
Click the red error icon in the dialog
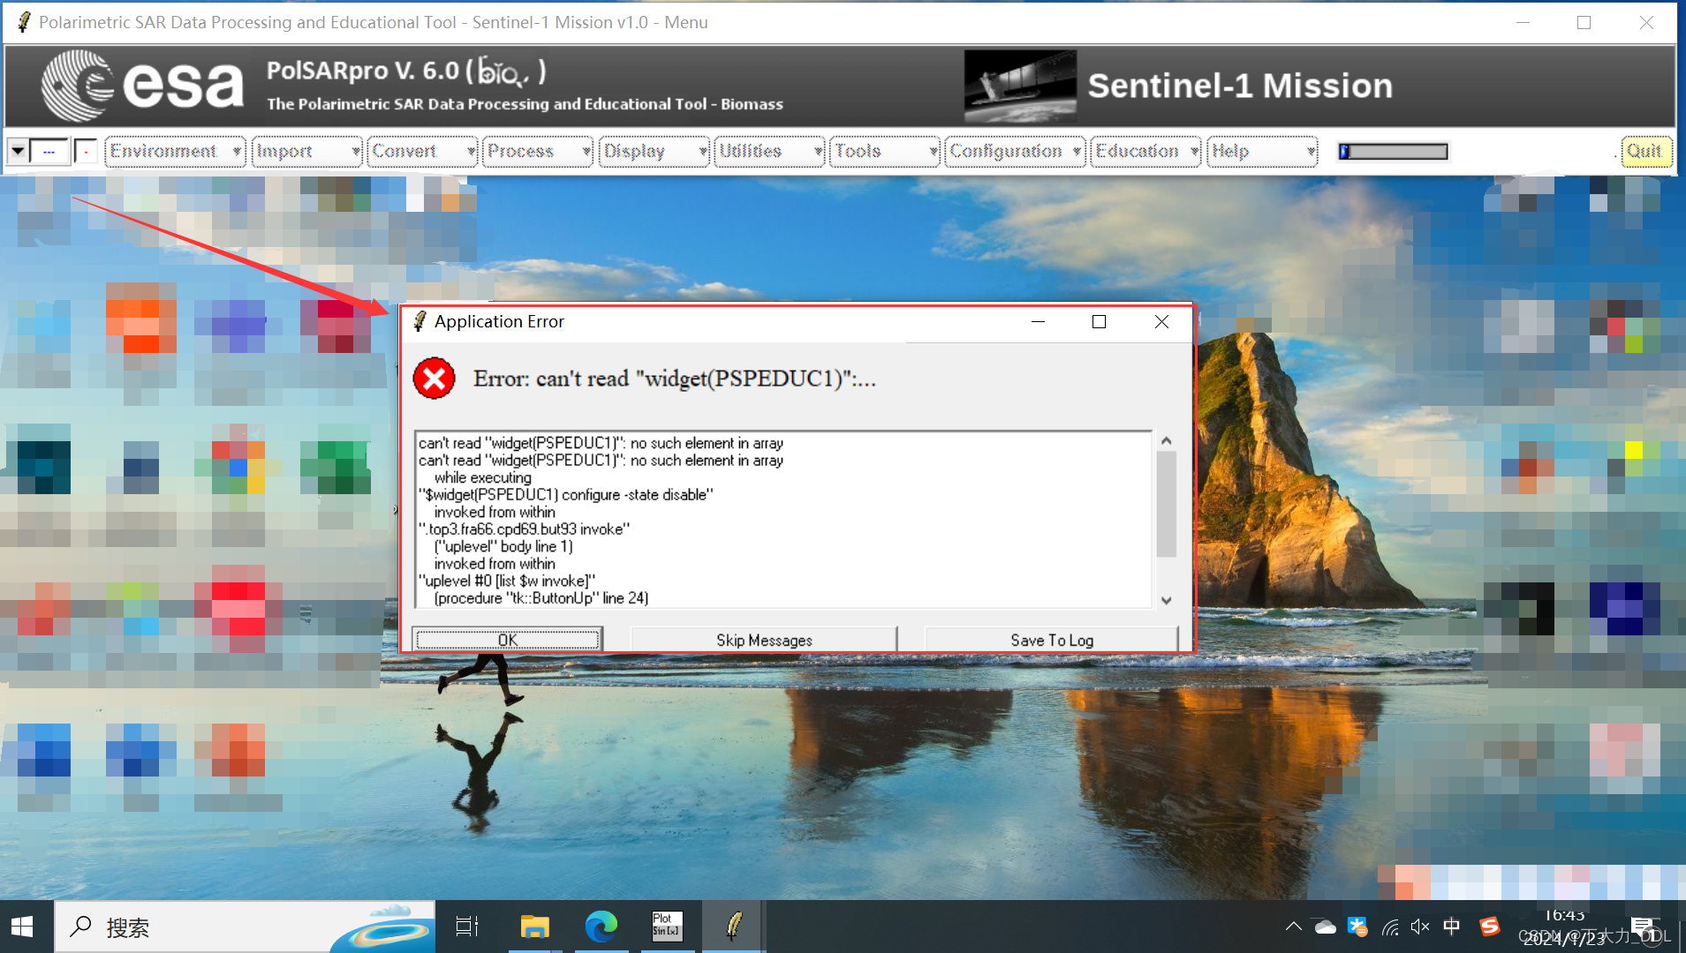[434, 379]
